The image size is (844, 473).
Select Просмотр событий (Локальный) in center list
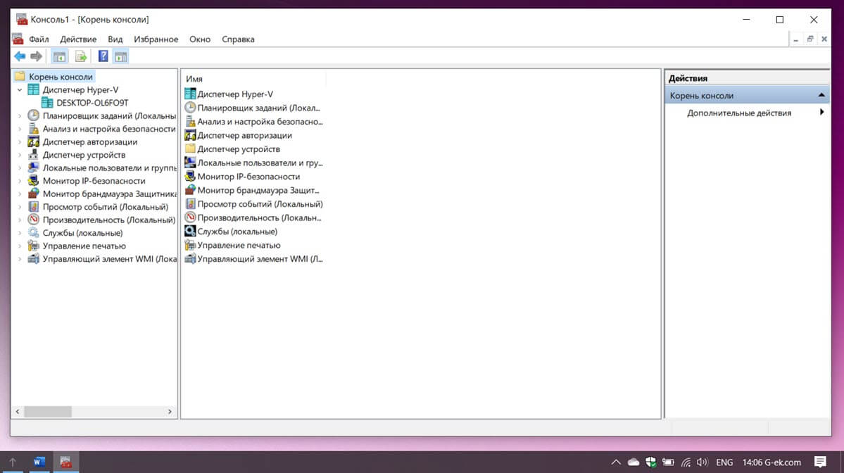[x=260, y=204]
